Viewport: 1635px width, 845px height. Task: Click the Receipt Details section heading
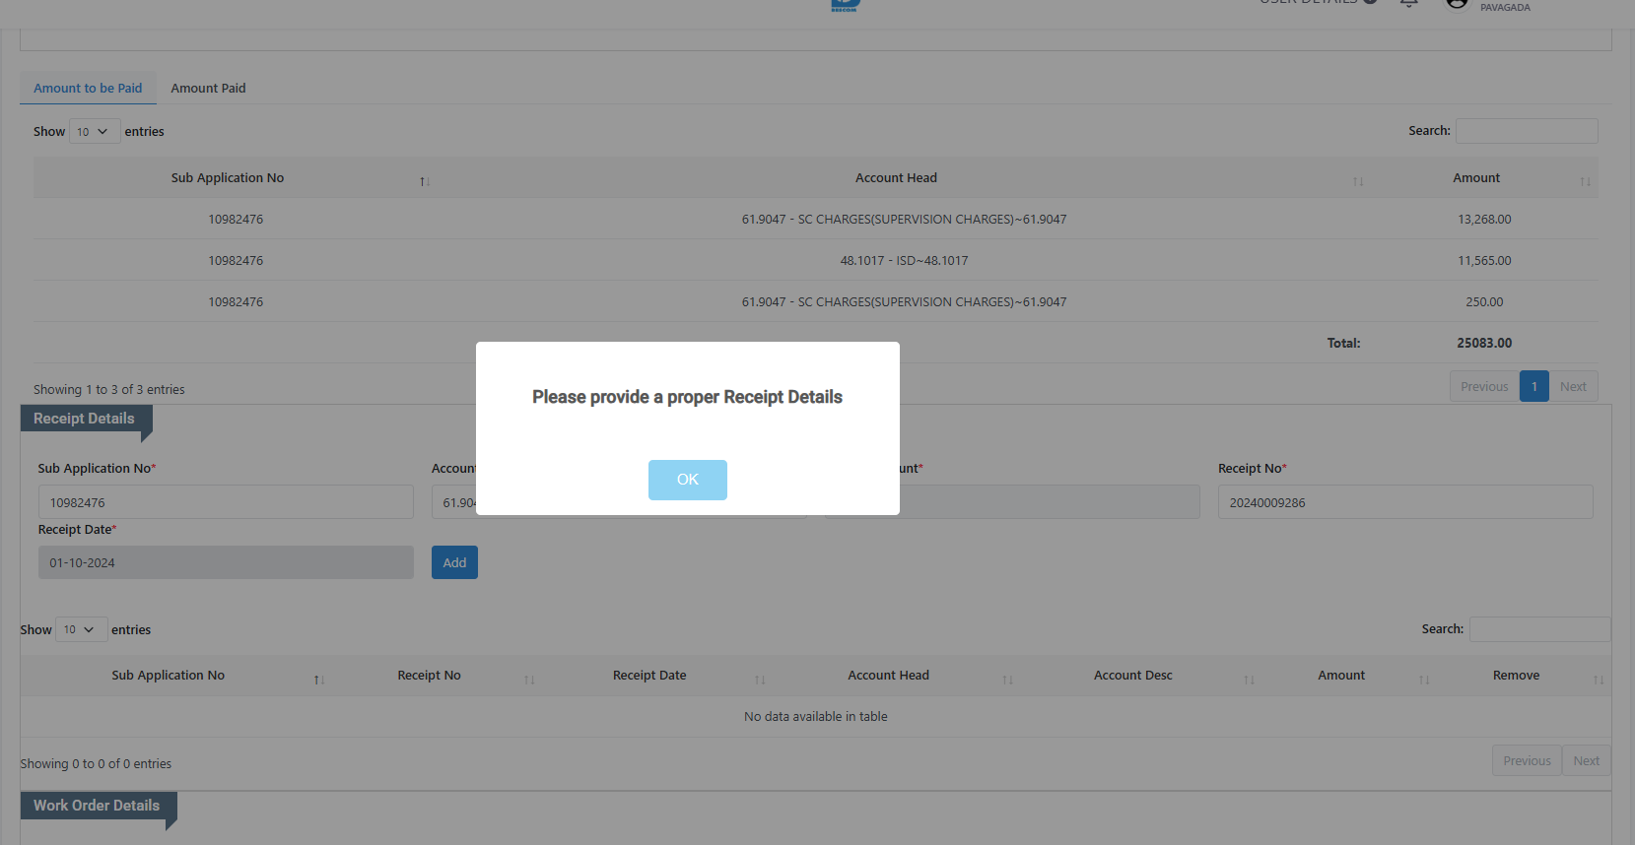(x=84, y=419)
